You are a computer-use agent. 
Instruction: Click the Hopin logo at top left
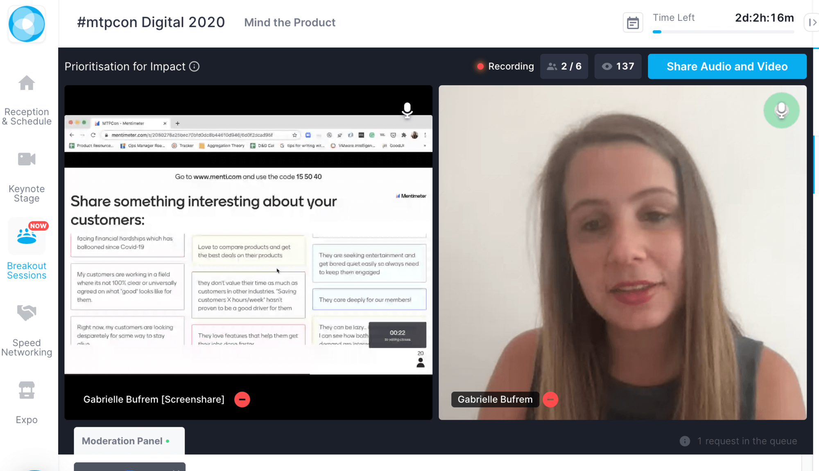(x=27, y=24)
